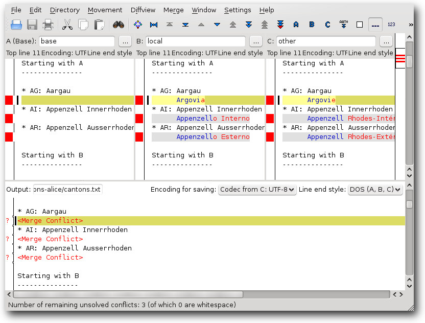425x323 pixels.
Task: Go to previous delta single up arrow
Action: (201, 25)
